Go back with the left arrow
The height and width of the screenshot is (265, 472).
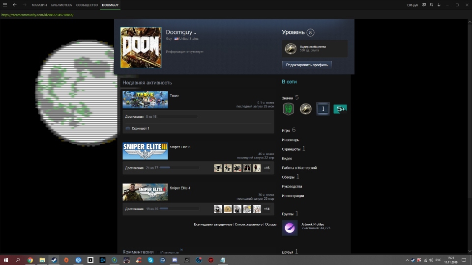point(14,5)
